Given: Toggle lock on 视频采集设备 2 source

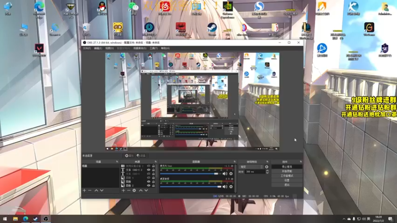Looking at the screenshot, I should click(x=153, y=166).
